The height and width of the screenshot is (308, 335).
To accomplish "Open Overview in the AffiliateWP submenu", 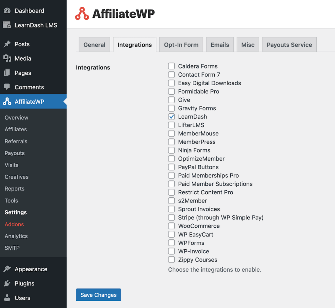I will [16, 118].
